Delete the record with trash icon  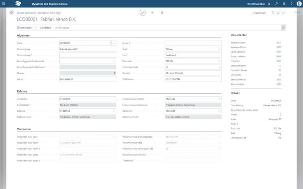162,13
